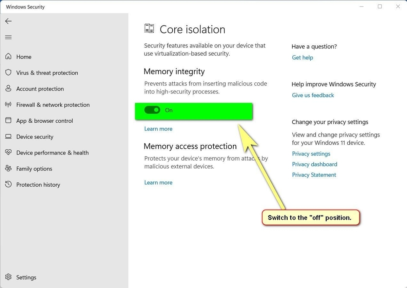Select the Device security laptop icon
The width and height of the screenshot is (407, 288).
pyautogui.click(x=8, y=137)
